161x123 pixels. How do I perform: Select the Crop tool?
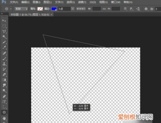tap(4, 42)
